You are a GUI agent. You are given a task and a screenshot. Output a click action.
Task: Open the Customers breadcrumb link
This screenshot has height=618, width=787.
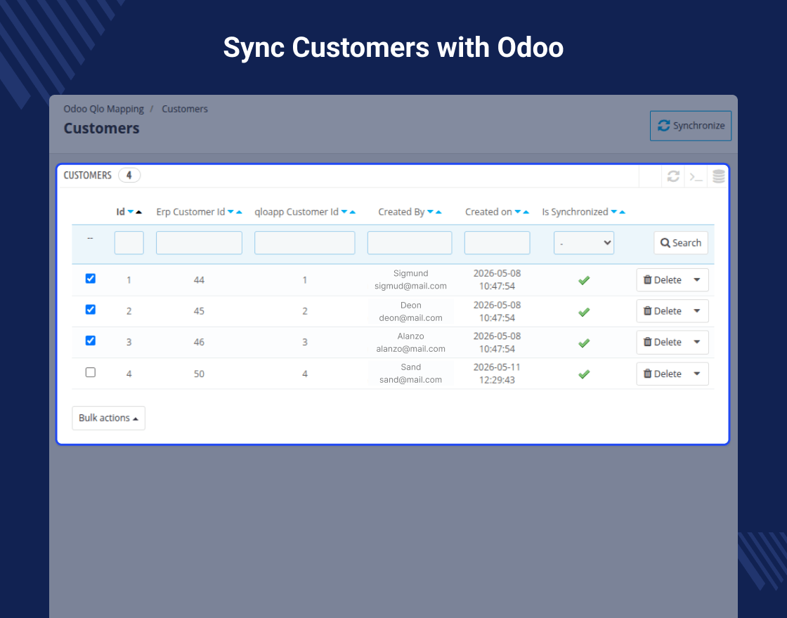pyautogui.click(x=184, y=109)
